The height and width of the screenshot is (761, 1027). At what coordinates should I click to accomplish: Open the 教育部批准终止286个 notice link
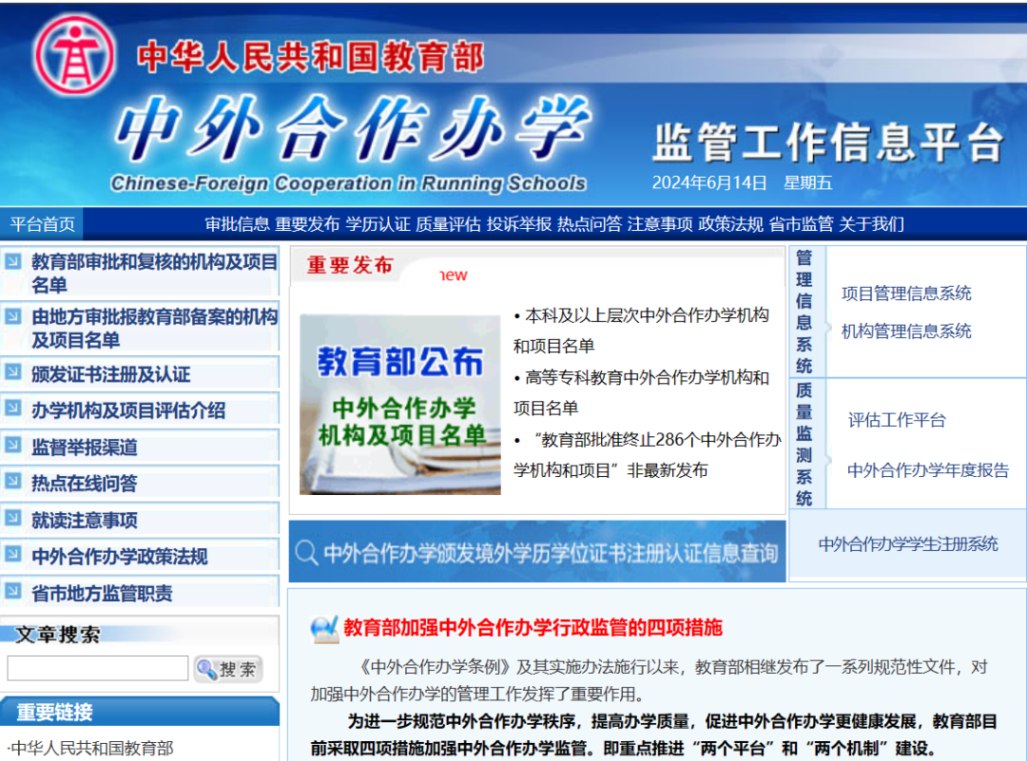[648, 455]
